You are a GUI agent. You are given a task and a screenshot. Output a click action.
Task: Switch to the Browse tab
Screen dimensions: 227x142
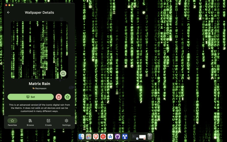tap(30, 122)
